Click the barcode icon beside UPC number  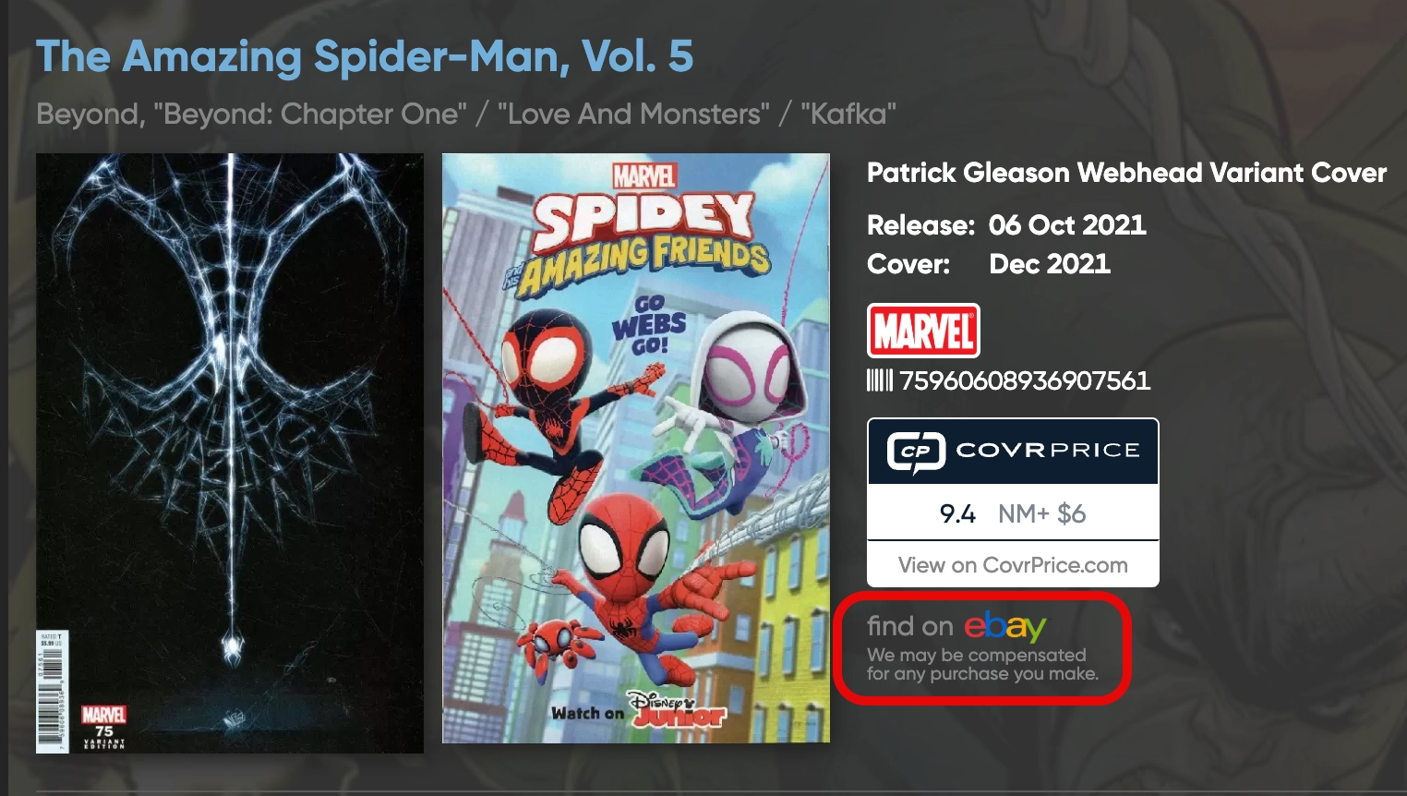[880, 380]
